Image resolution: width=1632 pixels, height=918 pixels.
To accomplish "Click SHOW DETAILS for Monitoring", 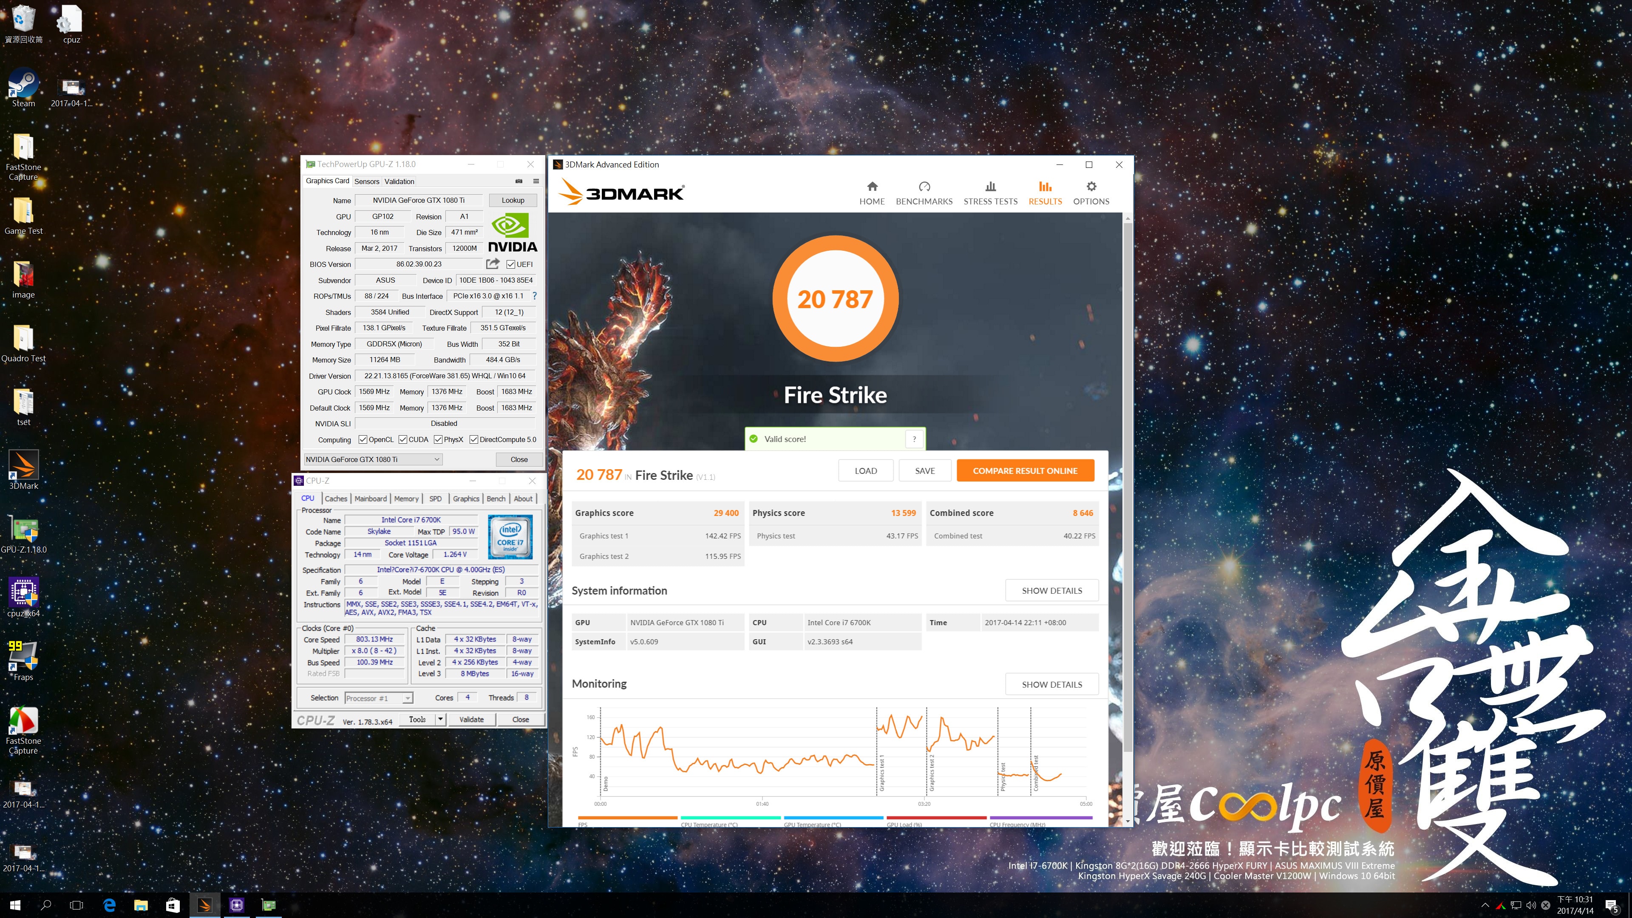I will pyautogui.click(x=1052, y=684).
